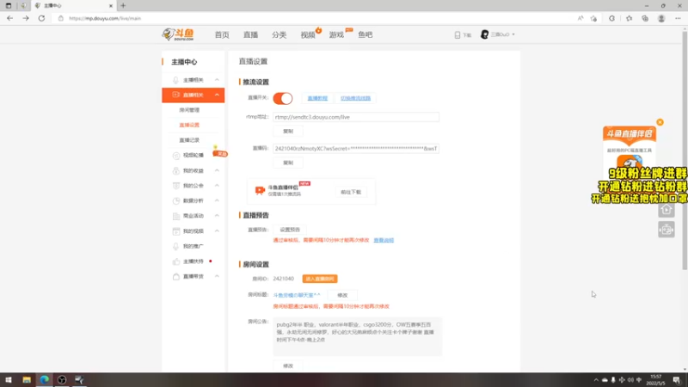The height and width of the screenshot is (387, 688).
Task: Open the browser collections icon
Action: (x=645, y=18)
